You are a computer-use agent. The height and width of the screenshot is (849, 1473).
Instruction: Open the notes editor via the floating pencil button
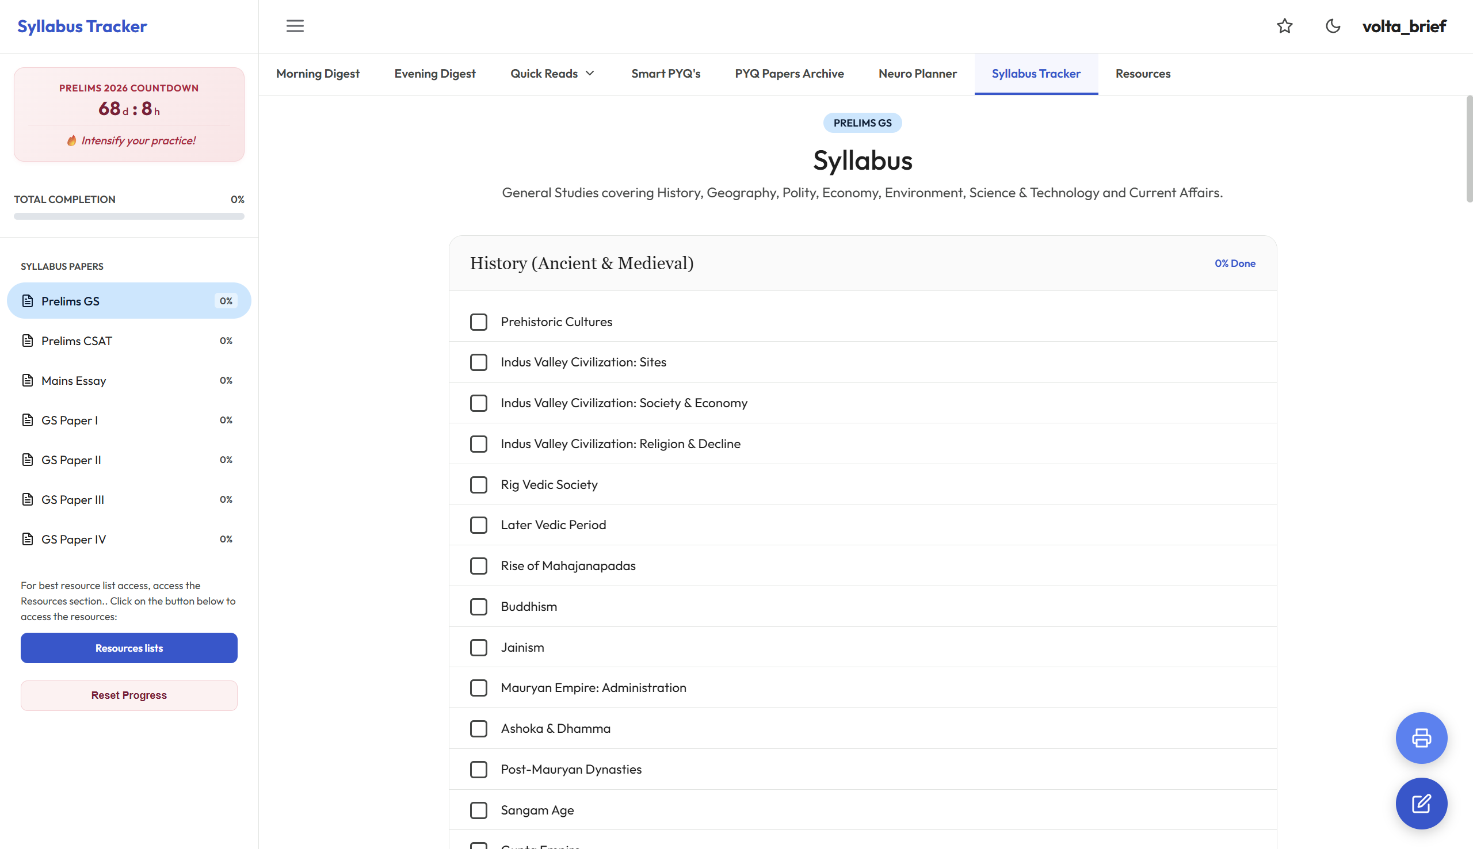(1421, 804)
